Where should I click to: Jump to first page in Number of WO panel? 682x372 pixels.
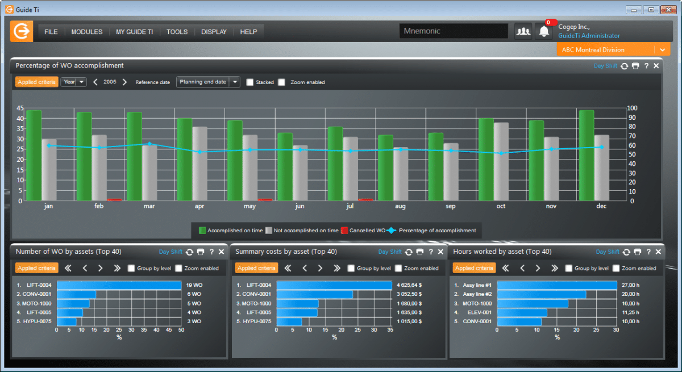coord(68,268)
